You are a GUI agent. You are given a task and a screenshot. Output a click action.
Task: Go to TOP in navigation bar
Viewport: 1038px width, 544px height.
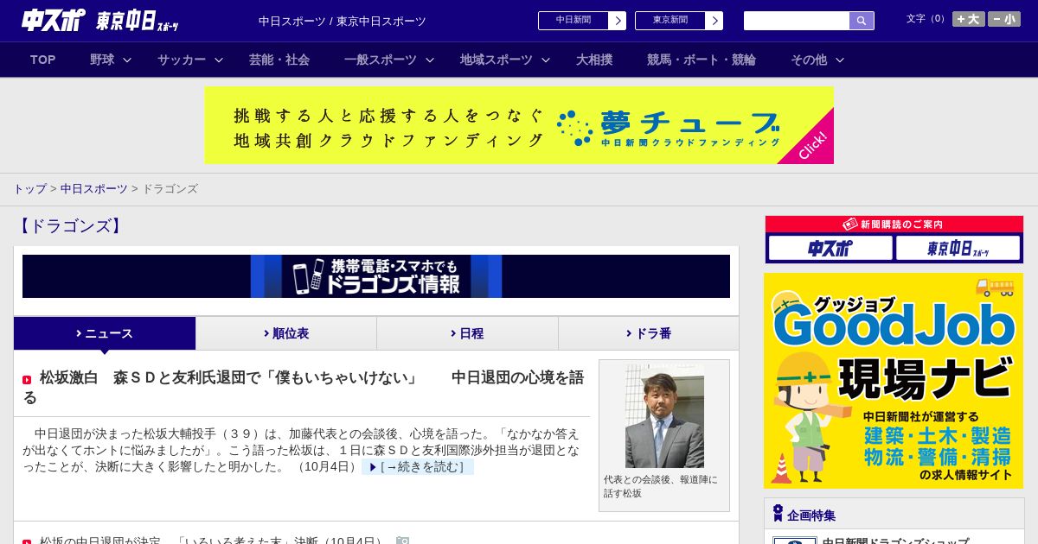pyautogui.click(x=43, y=60)
